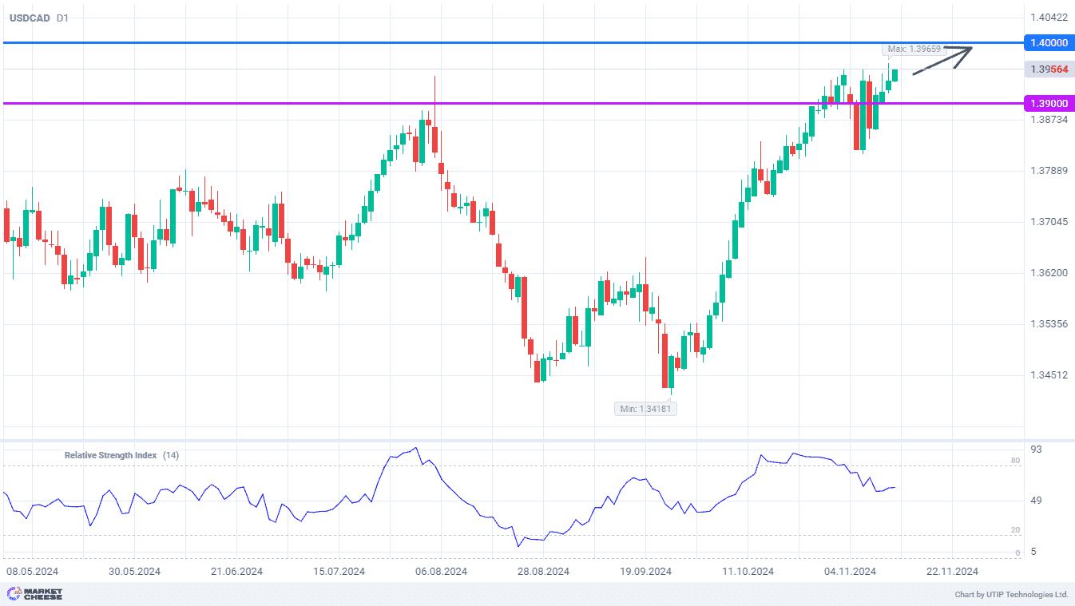The height and width of the screenshot is (606, 1075).
Task: Click the Market Cheese logo
Action: click(34, 594)
